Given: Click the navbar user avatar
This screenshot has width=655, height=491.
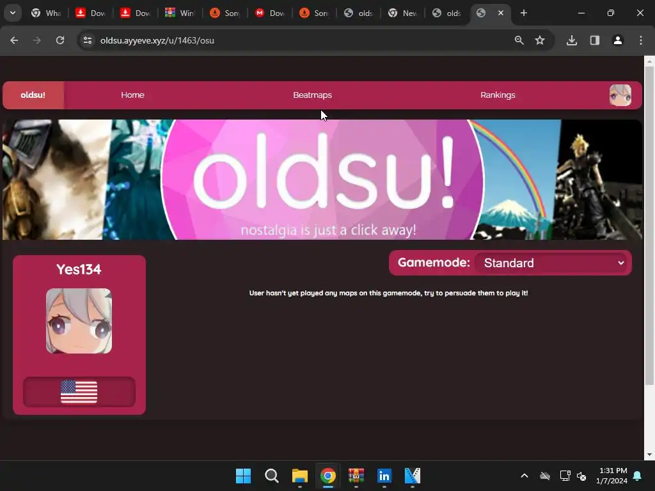Looking at the screenshot, I should [620, 95].
